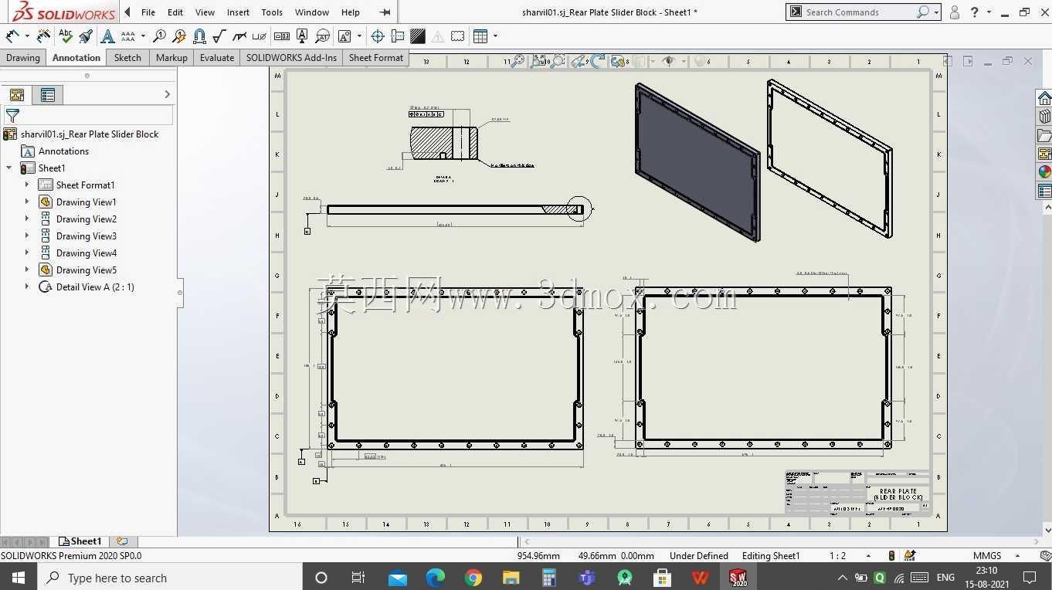Open the Tables dropdown arrow
The width and height of the screenshot is (1052, 590).
(495, 36)
